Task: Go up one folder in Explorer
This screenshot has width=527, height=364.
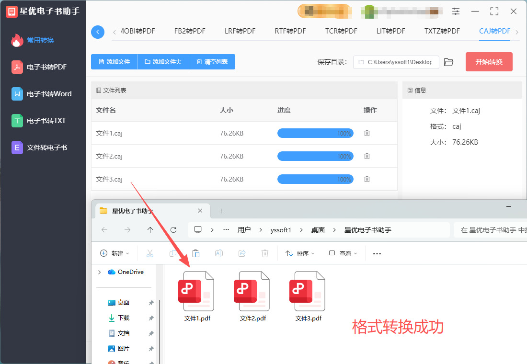Action: (x=150, y=230)
